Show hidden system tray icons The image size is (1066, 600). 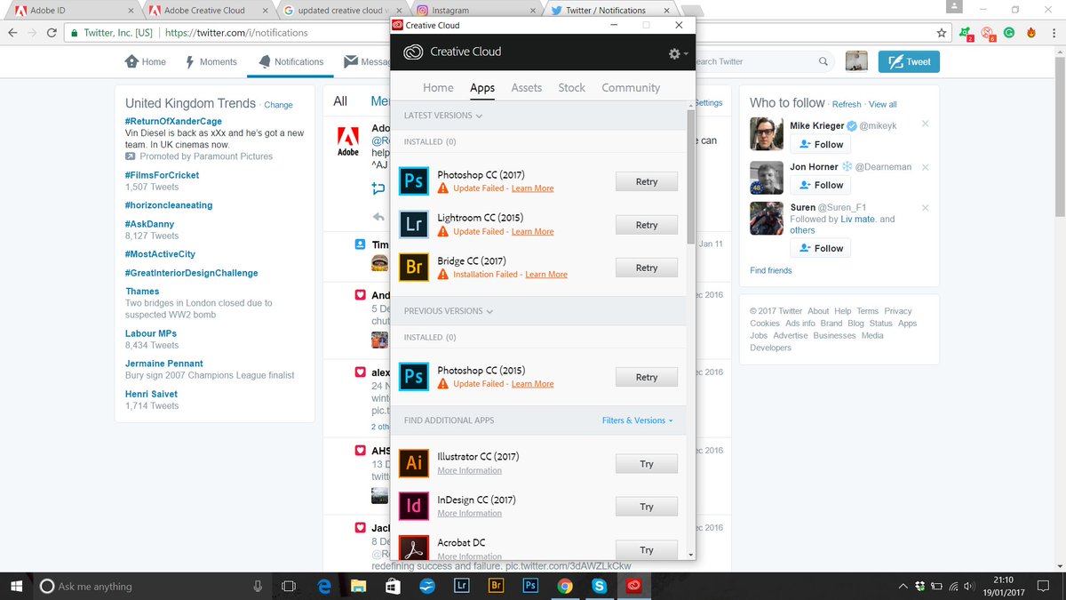(x=903, y=587)
